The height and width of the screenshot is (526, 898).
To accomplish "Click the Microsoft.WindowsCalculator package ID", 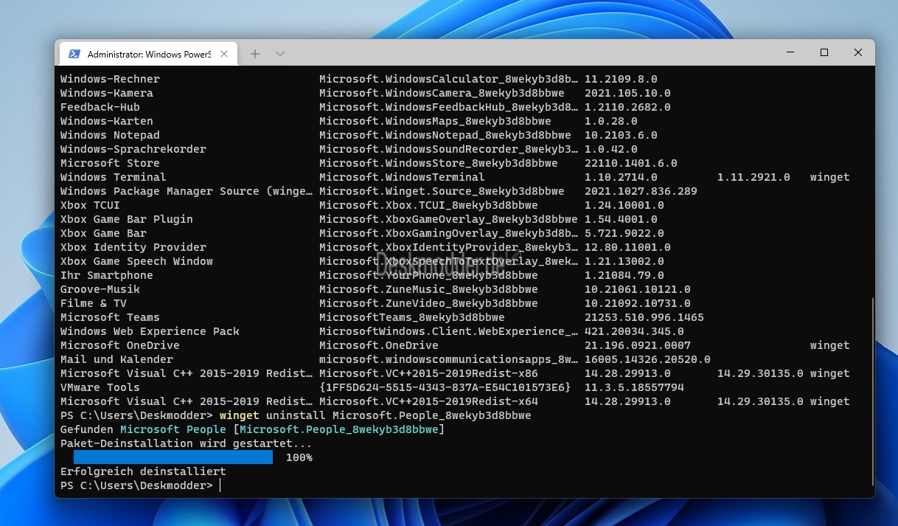I will pos(449,79).
